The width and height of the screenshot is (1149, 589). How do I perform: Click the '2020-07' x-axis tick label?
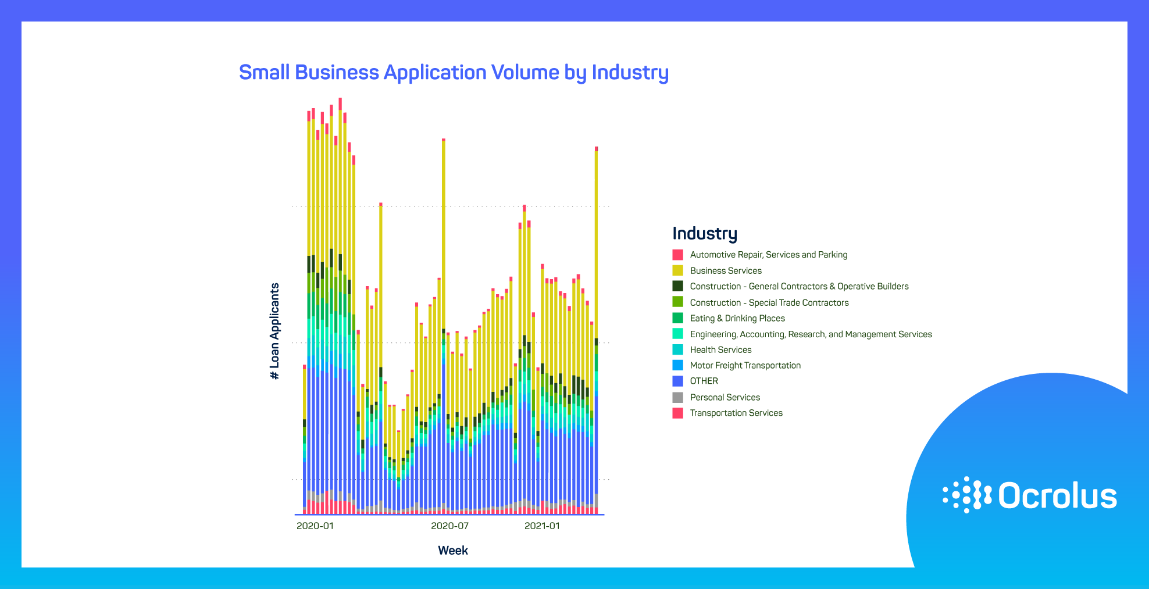449,526
